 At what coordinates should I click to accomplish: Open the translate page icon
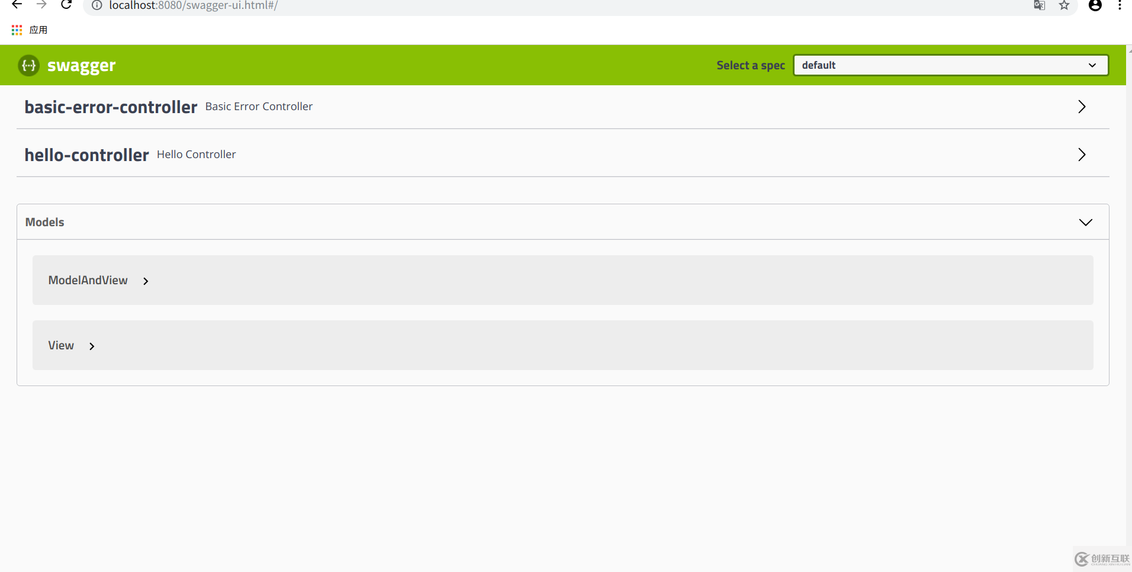coord(1039,6)
